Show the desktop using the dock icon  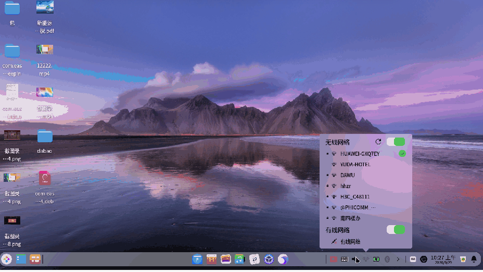21,259
